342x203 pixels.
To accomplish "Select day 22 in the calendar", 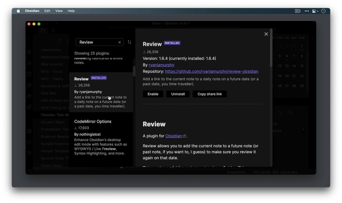I will pyautogui.click(x=302, y=76).
